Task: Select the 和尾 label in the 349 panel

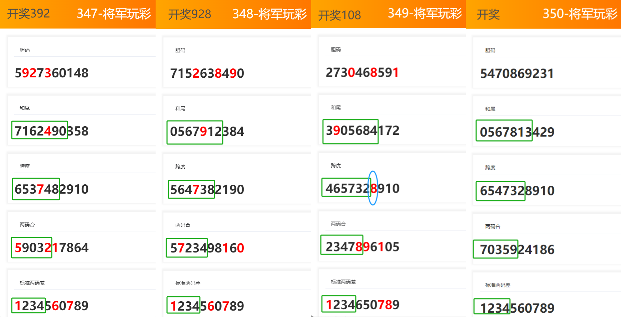Action: [x=336, y=107]
